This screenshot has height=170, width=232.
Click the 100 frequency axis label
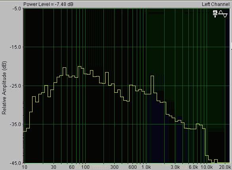[x=85, y=167]
